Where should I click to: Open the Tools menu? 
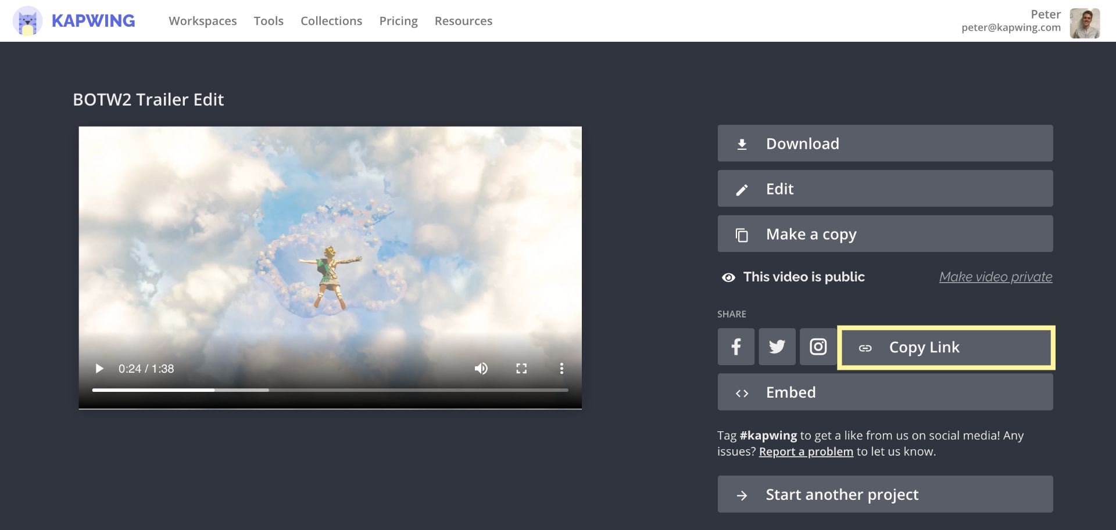click(269, 21)
